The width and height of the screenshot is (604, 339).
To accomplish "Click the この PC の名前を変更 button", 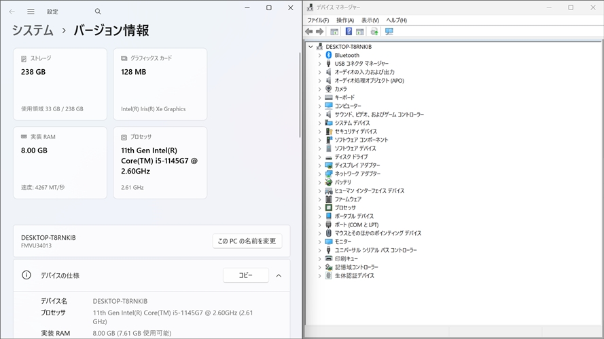I will click(247, 241).
